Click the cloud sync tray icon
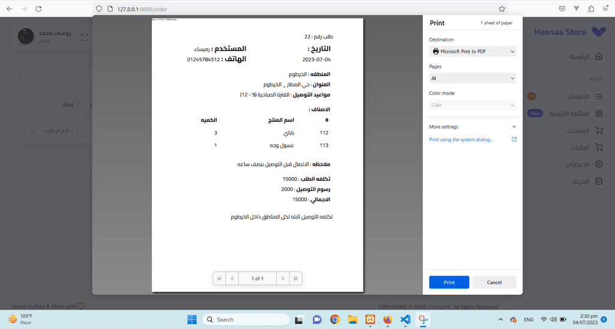This screenshot has height=329, width=615. click(513, 319)
